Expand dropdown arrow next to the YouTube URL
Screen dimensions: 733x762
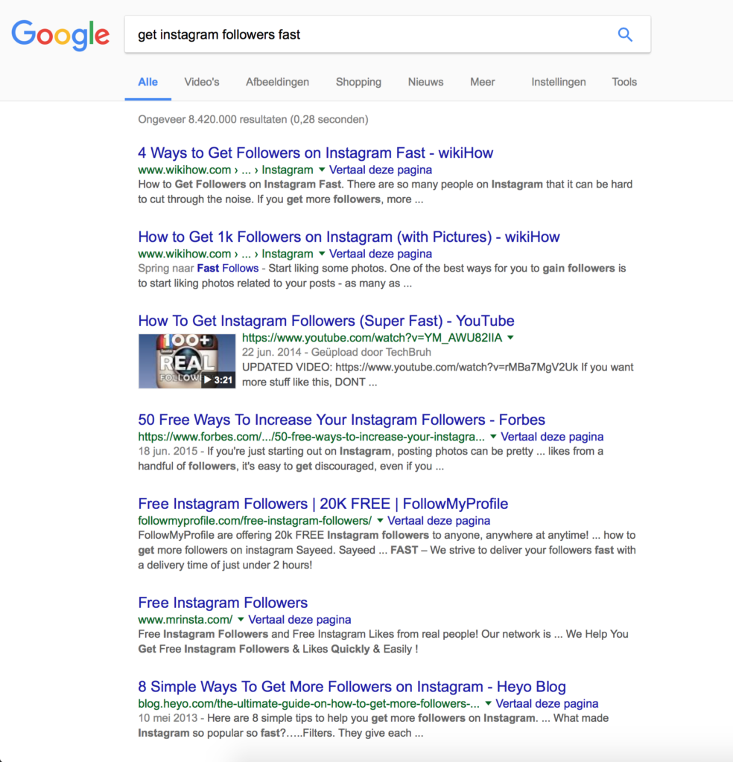(511, 338)
